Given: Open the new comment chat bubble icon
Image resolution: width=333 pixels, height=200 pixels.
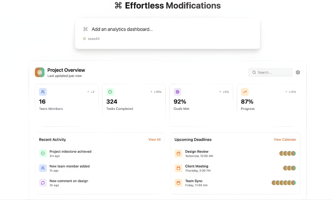Looking at the screenshot, I should [x=43, y=183].
